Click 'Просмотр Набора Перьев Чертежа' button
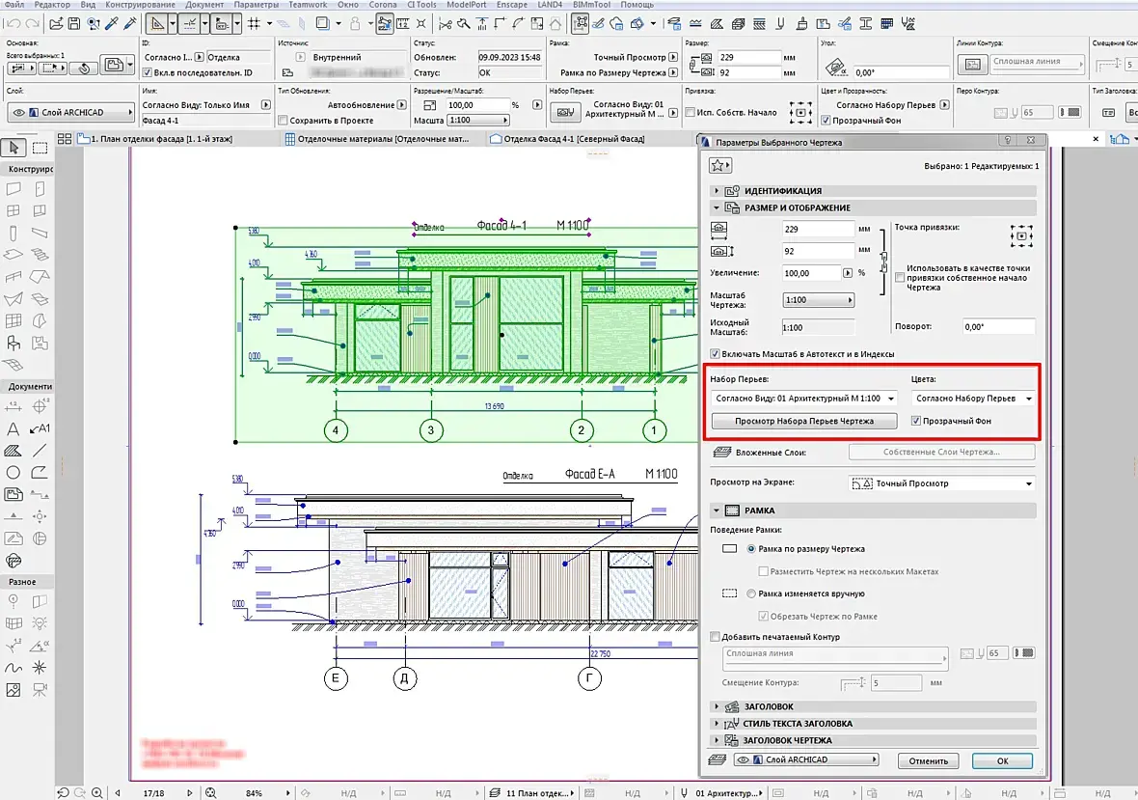 [804, 421]
